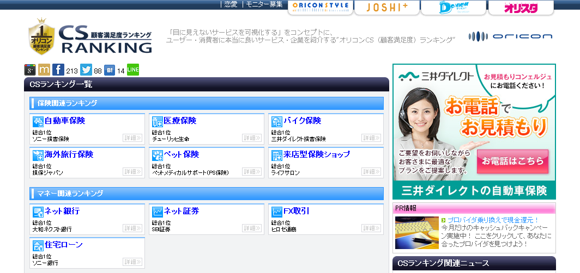
Task: Share via the LINE icon
Action: [x=133, y=70]
